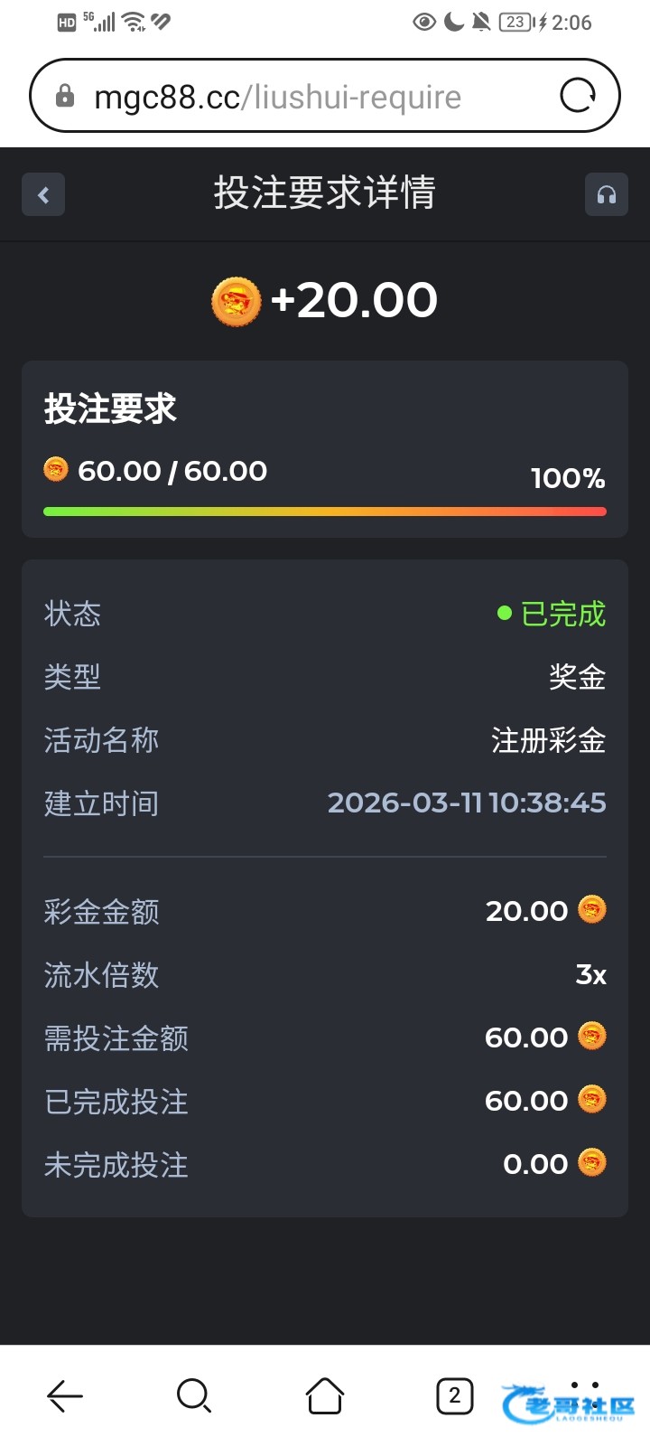This screenshot has width=650, height=1446.
Task: Go to browser home page icon
Action: click(x=325, y=1396)
